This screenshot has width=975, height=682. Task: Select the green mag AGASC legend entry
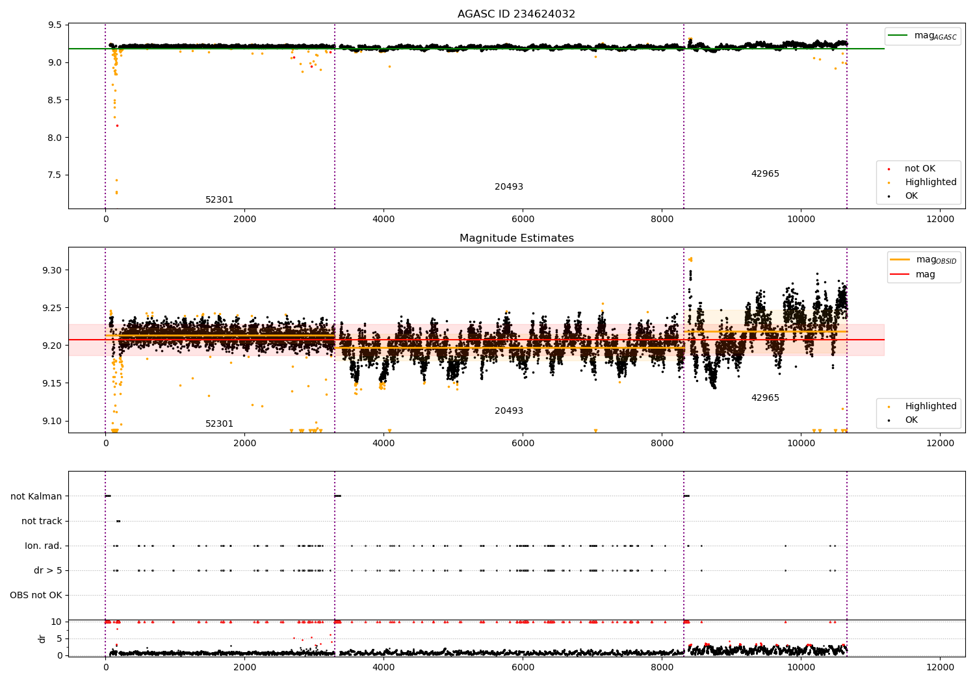click(x=922, y=36)
